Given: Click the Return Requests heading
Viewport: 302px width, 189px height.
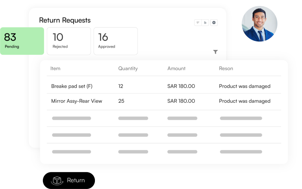Looking at the screenshot, I should [x=65, y=20].
